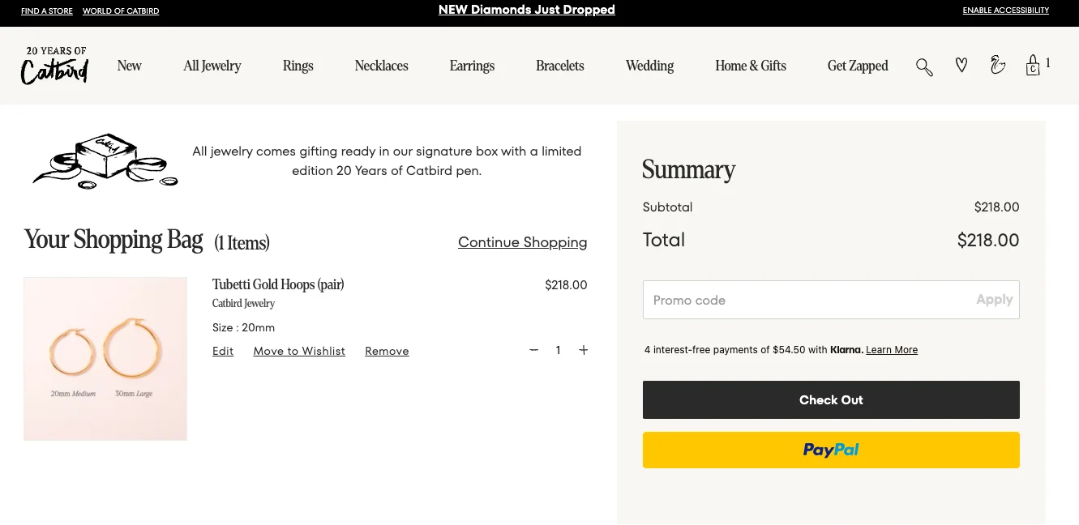Decrease quantity with the minus icon
Viewport: 1079px width, 525px height.
(533, 350)
